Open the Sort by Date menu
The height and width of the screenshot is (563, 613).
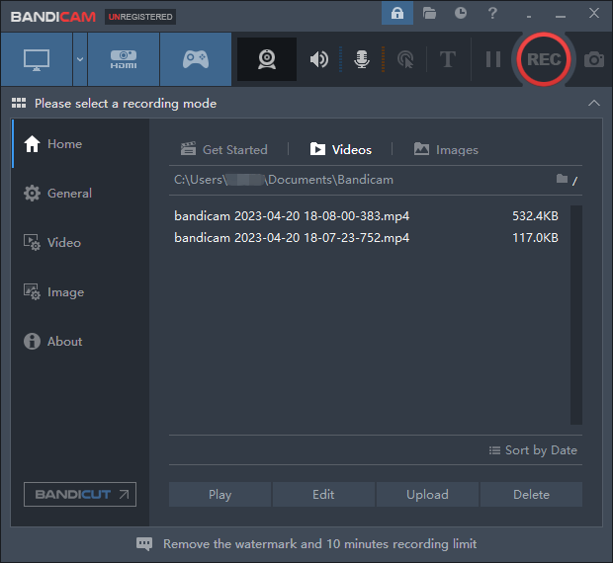pyautogui.click(x=533, y=450)
